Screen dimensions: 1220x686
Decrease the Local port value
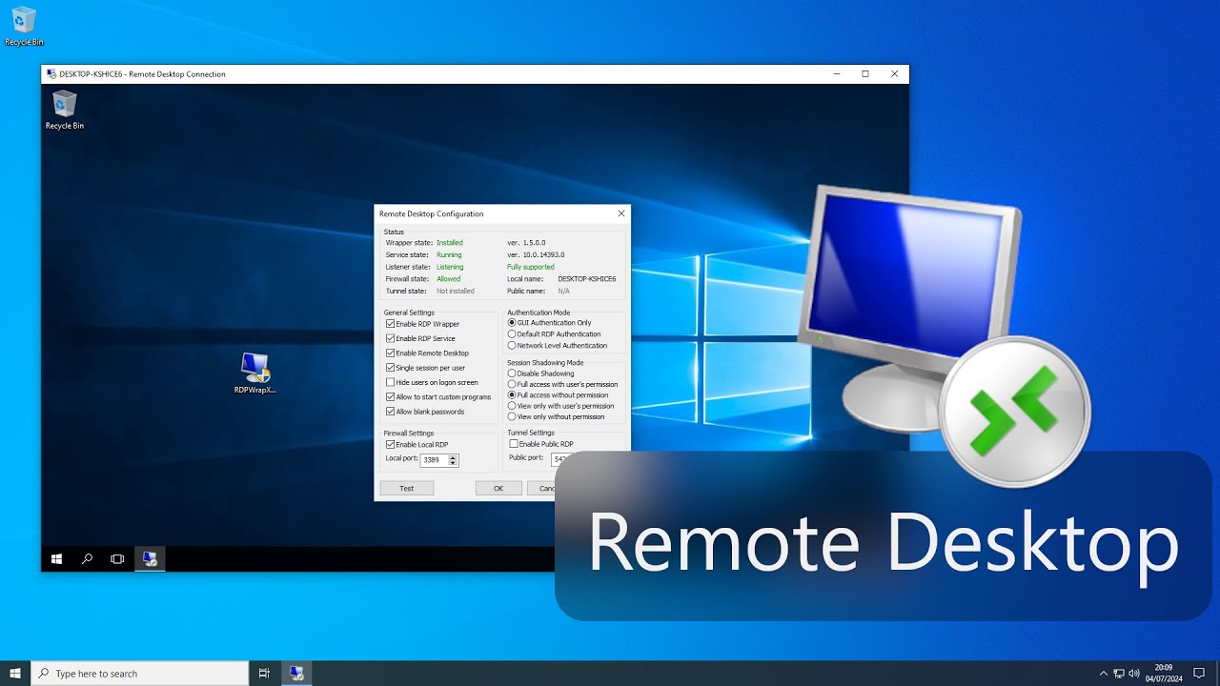[x=453, y=463]
